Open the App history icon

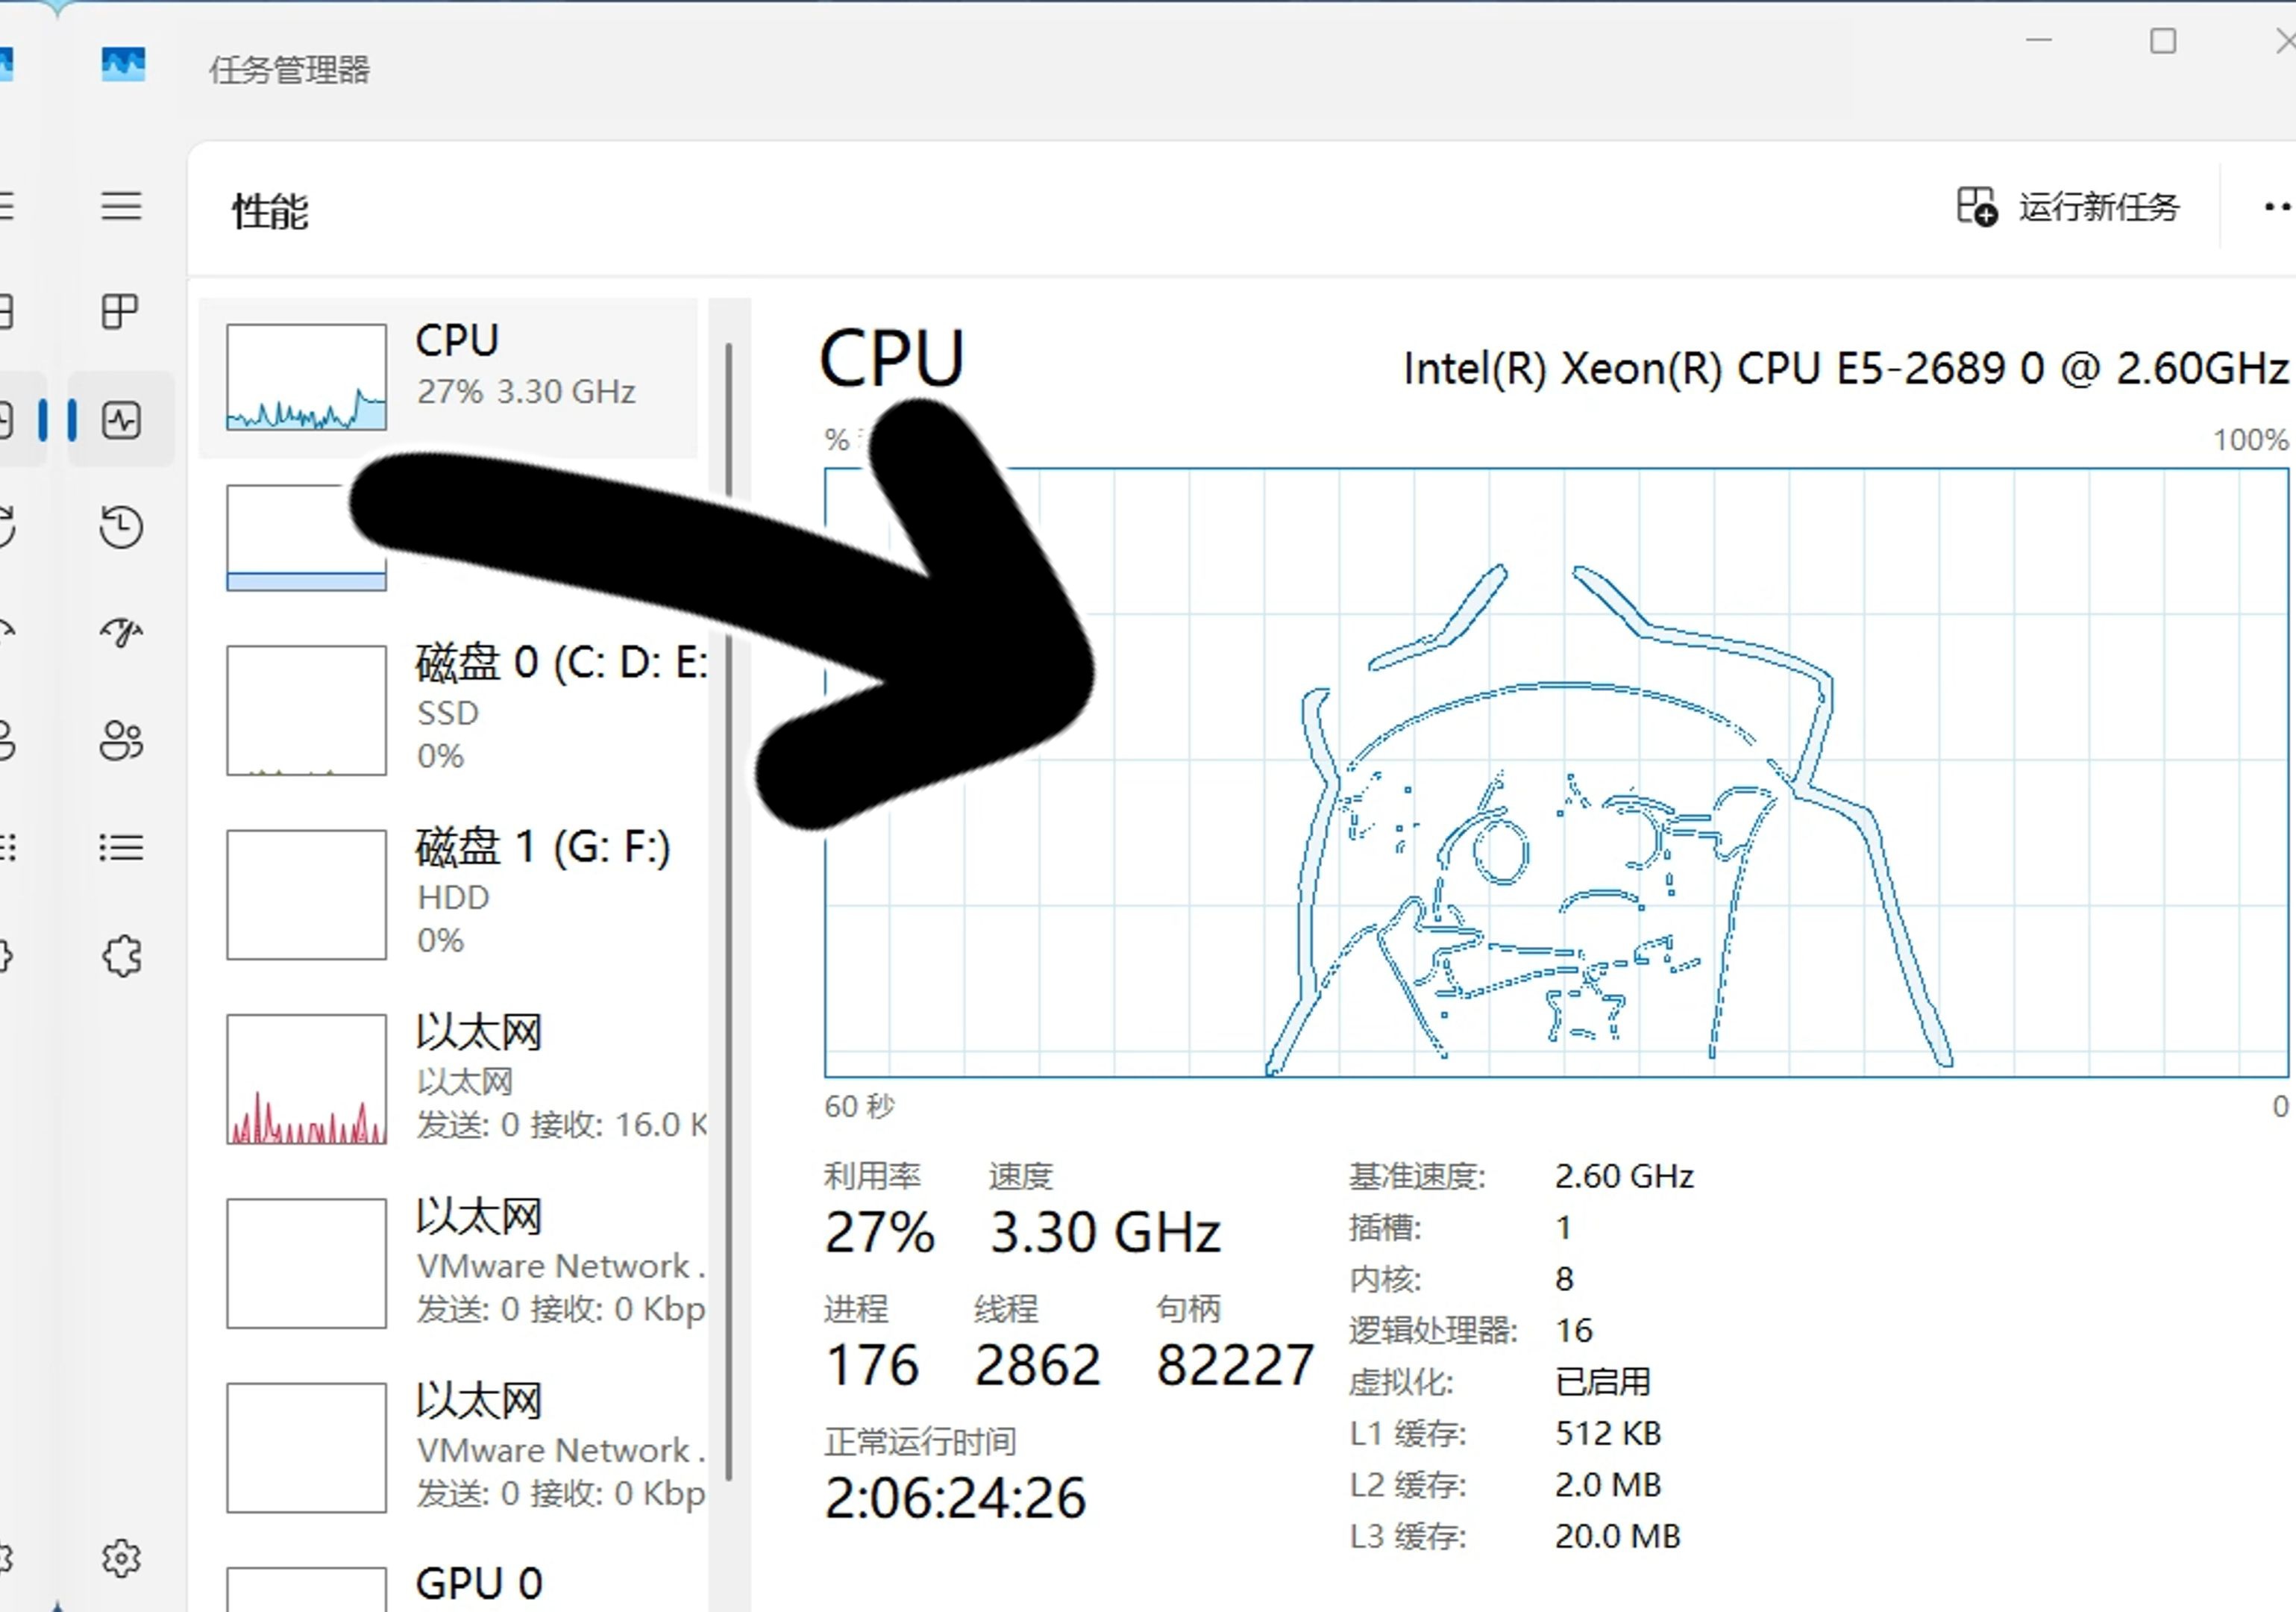121,528
